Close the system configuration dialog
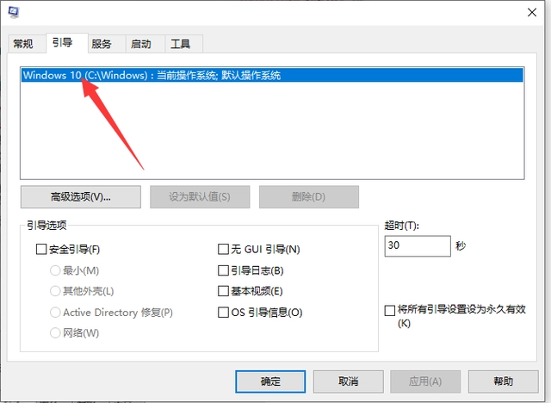The height and width of the screenshot is (403, 551). [x=532, y=13]
